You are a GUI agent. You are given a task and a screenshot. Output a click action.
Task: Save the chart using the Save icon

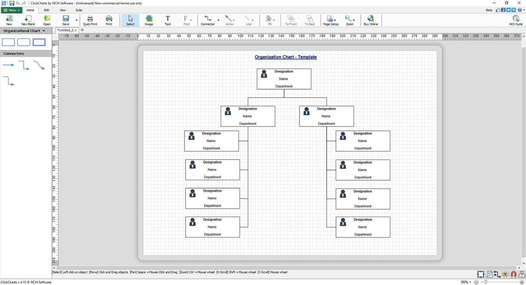[66, 20]
